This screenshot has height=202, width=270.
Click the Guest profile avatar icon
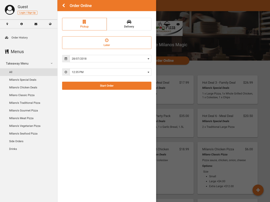10,10
